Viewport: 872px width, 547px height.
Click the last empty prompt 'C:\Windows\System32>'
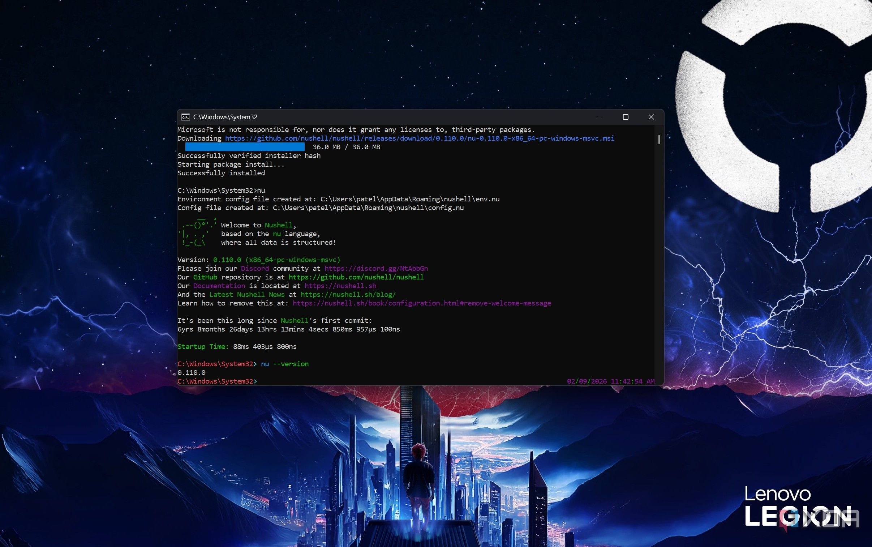tap(217, 381)
